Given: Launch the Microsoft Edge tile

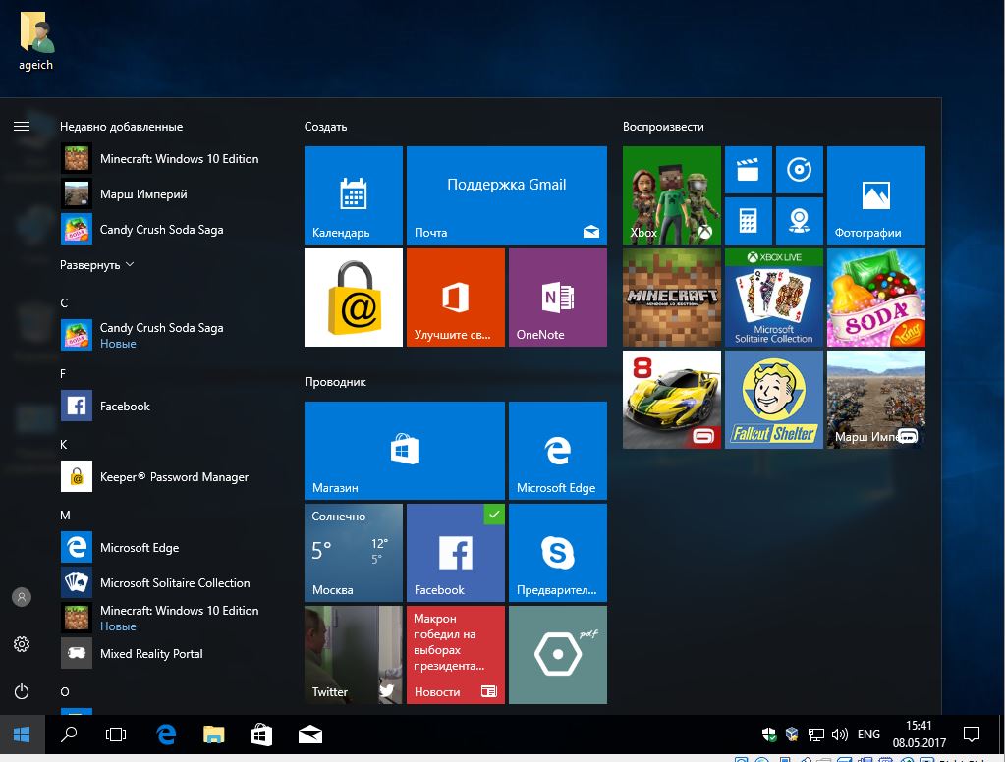Looking at the screenshot, I should [x=558, y=451].
